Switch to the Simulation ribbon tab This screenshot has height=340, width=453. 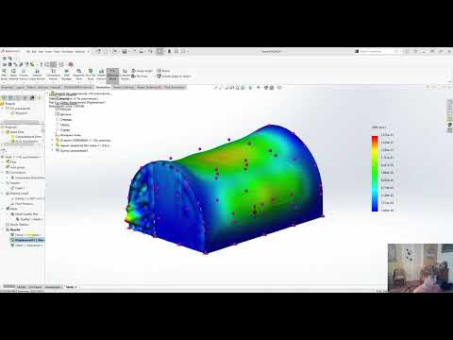click(103, 87)
